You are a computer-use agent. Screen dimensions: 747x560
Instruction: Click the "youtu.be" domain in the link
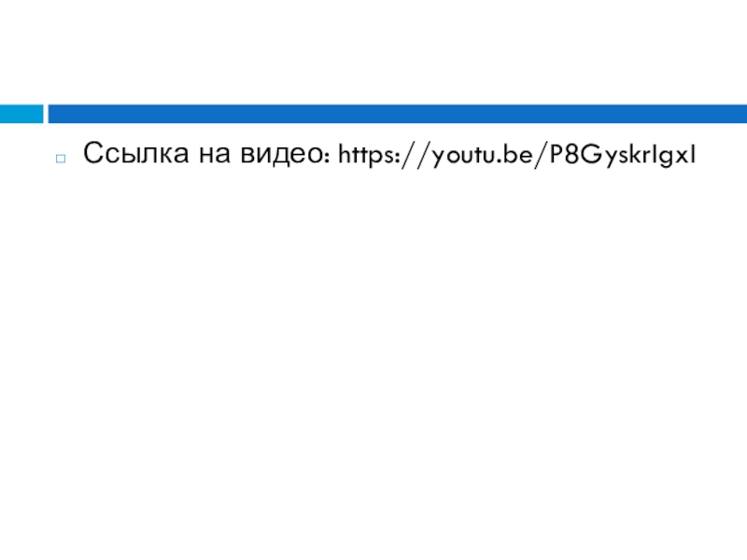point(482,156)
